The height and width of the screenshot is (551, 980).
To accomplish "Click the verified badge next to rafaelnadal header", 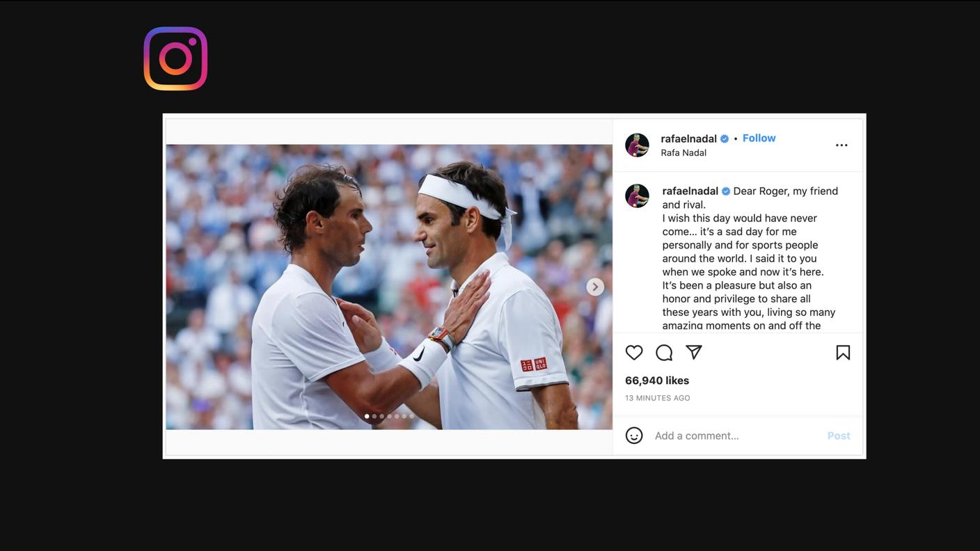I will tap(725, 138).
